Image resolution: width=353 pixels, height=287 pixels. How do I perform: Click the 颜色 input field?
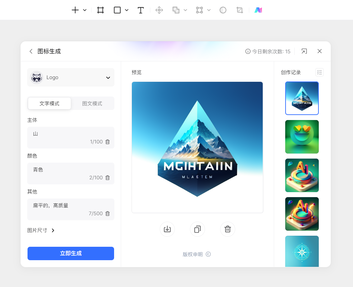point(71,173)
